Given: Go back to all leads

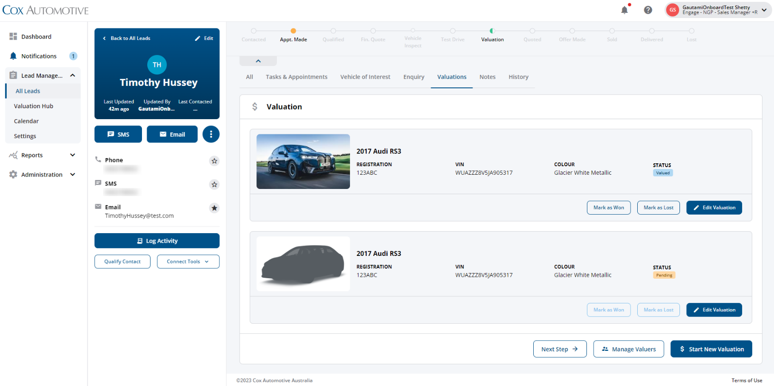Looking at the screenshot, I should coord(126,38).
